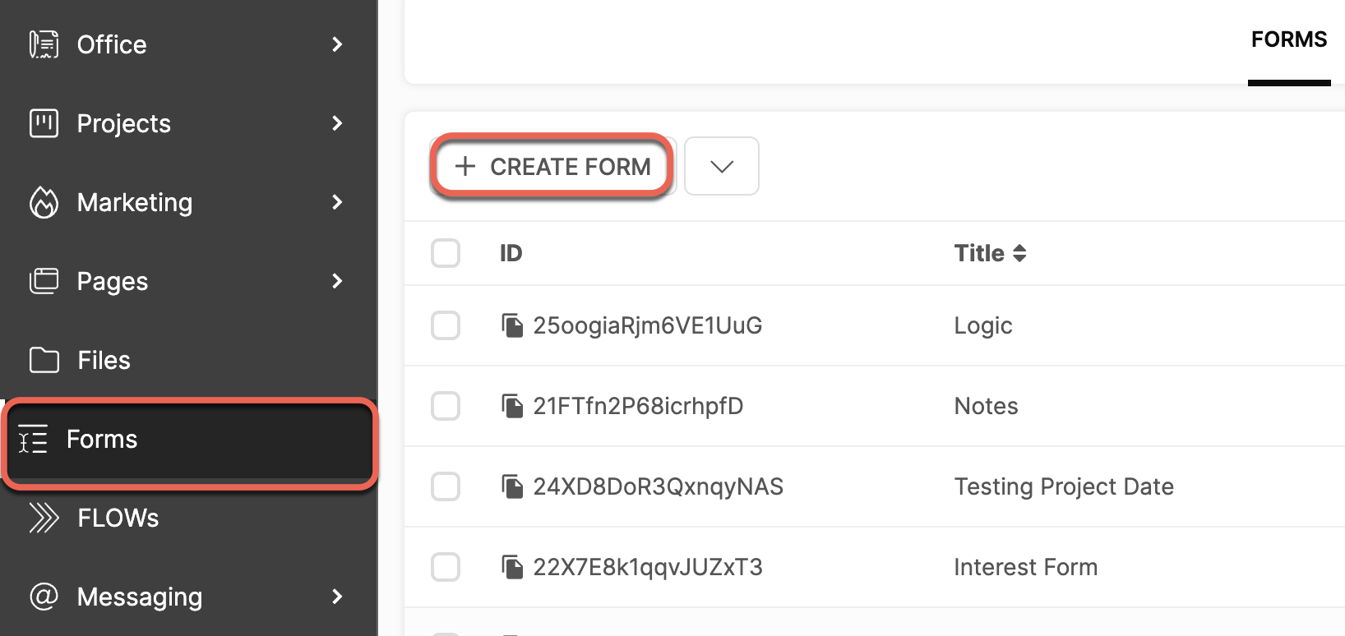Click the Office sidebar icon

tap(44, 44)
